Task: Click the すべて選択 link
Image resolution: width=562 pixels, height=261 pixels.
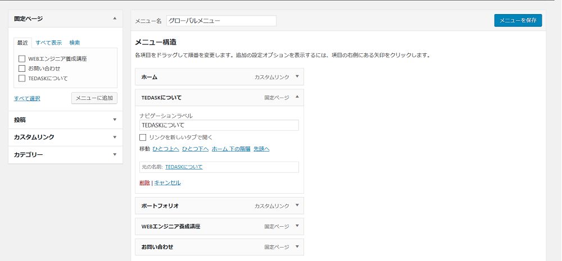Action: 27,99
